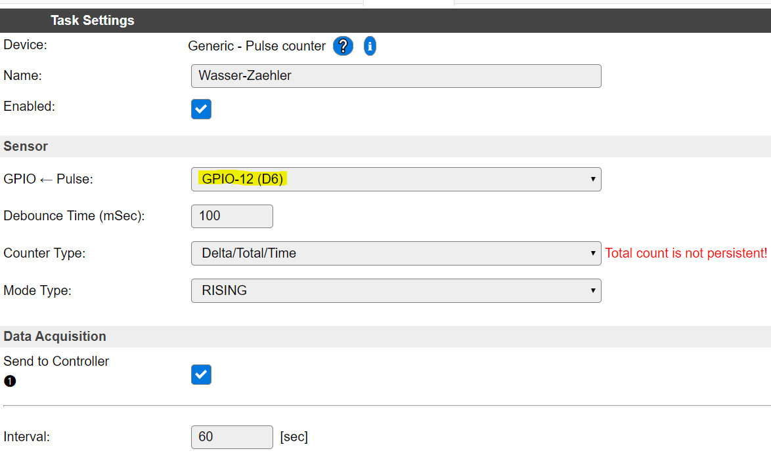Click the 'Send to Controller' label

[56, 361]
